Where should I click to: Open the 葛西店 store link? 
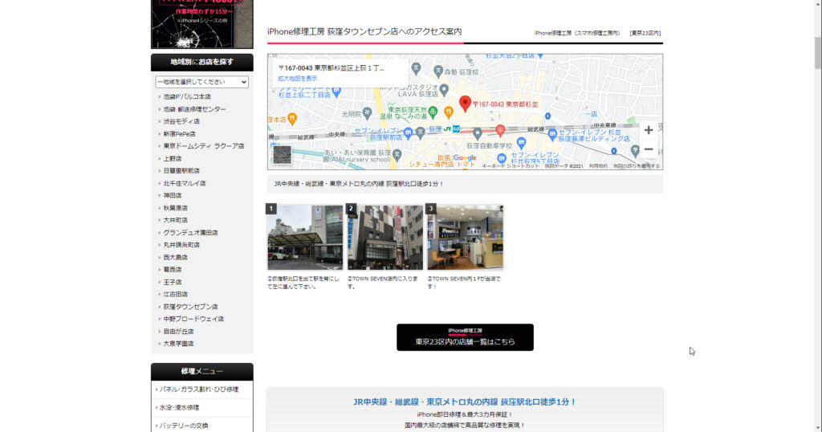(173, 270)
